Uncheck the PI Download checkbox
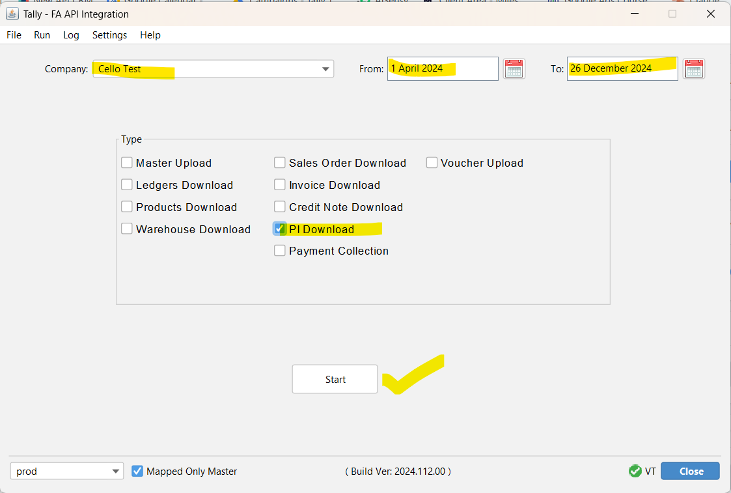The height and width of the screenshot is (493, 731). tap(280, 229)
